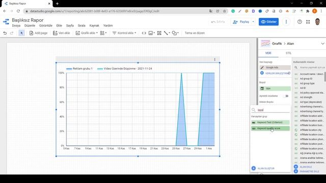Open the Kontrol ekle dropdown
Image resolution: width=326 pixels, height=183 pixels.
coord(124,33)
